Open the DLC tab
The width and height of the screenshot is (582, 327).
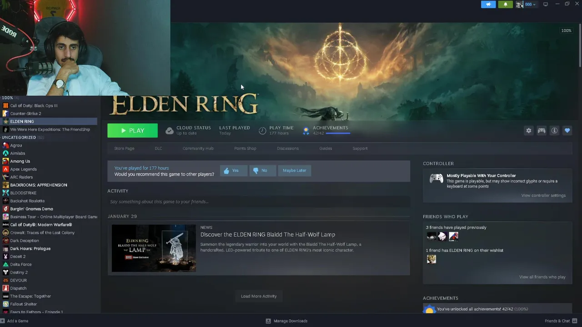158,149
